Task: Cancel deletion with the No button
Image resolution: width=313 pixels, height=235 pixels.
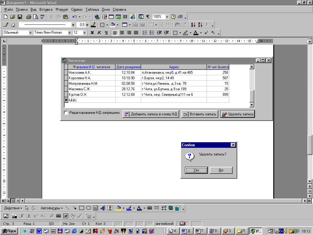Action: (x=221, y=170)
